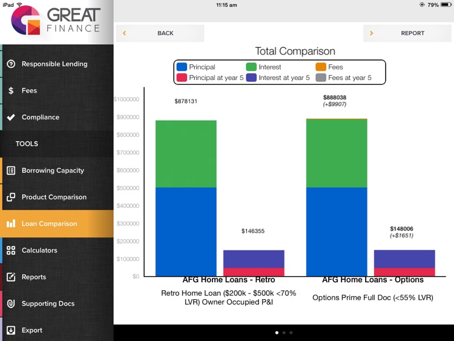Viewport: 454px width, 341px height.
Task: Open the Compliance section
Action: point(57,117)
